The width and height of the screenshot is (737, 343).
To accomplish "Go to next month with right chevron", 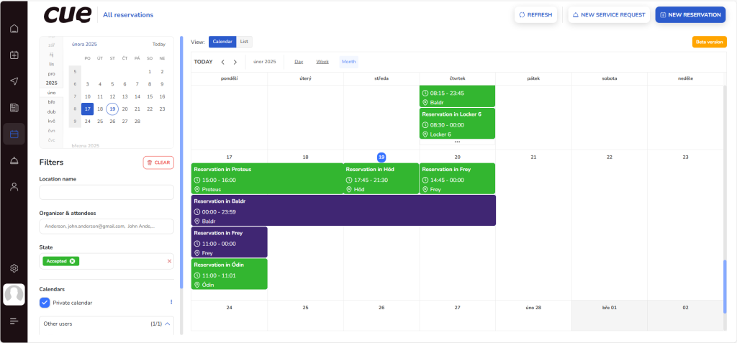I will coord(235,62).
